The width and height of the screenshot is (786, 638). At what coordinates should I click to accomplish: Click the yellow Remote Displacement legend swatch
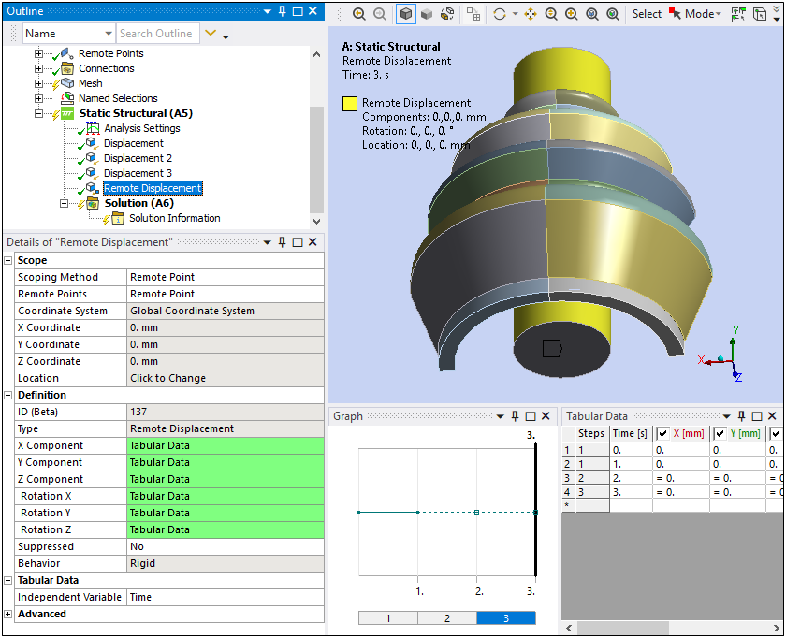click(350, 104)
